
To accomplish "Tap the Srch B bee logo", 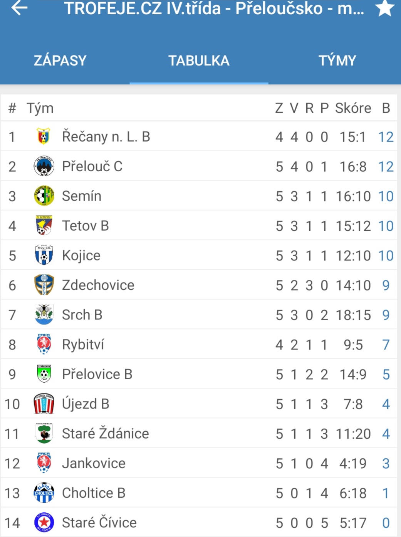I will [x=44, y=315].
